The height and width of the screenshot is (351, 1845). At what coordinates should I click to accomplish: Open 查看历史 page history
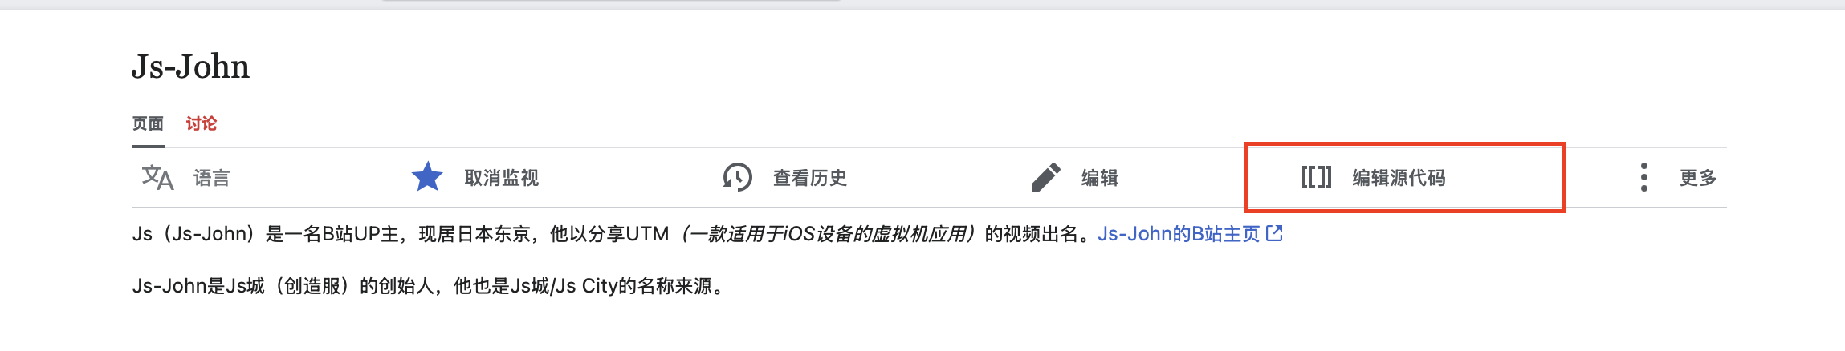(809, 178)
